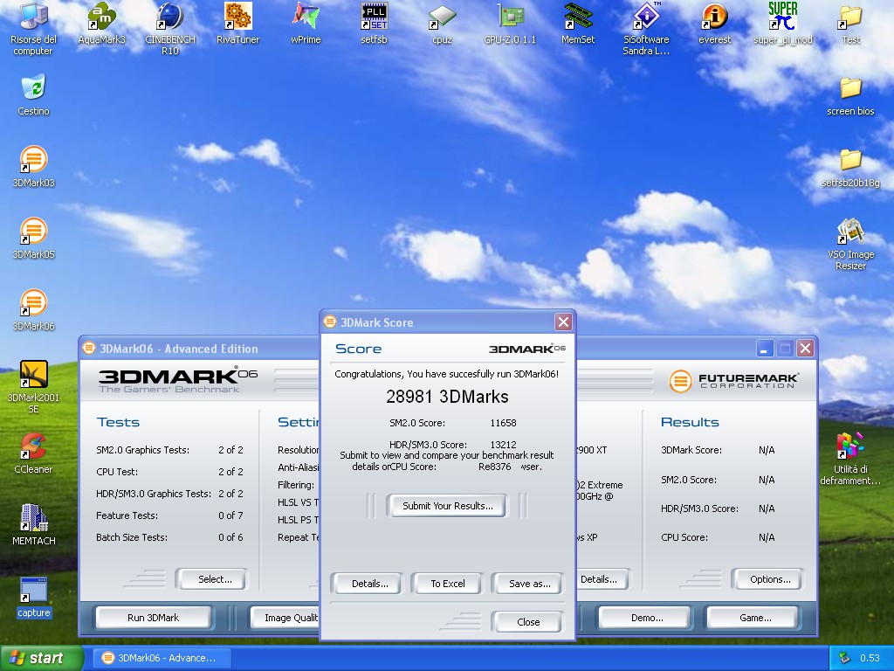Open the setfsb20b18g folder
Screen dimensions: 894x671
[850, 168]
